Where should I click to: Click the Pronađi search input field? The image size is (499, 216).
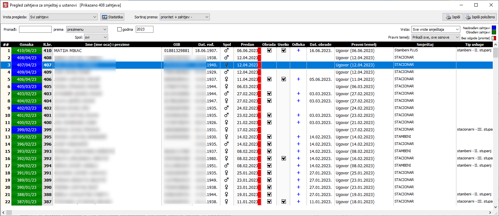pyautogui.click(x=35, y=29)
